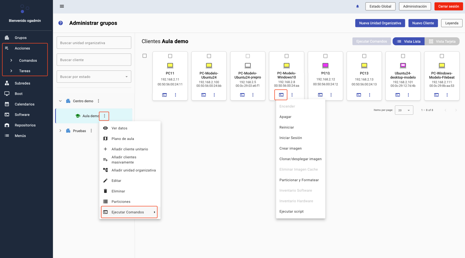The image size is (465, 258).
Task: Check the PC-Modelo-Ubuntu24 client checkbox
Action: tap(209, 56)
